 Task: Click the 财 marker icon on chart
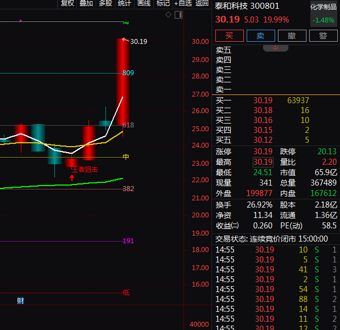click(x=20, y=301)
